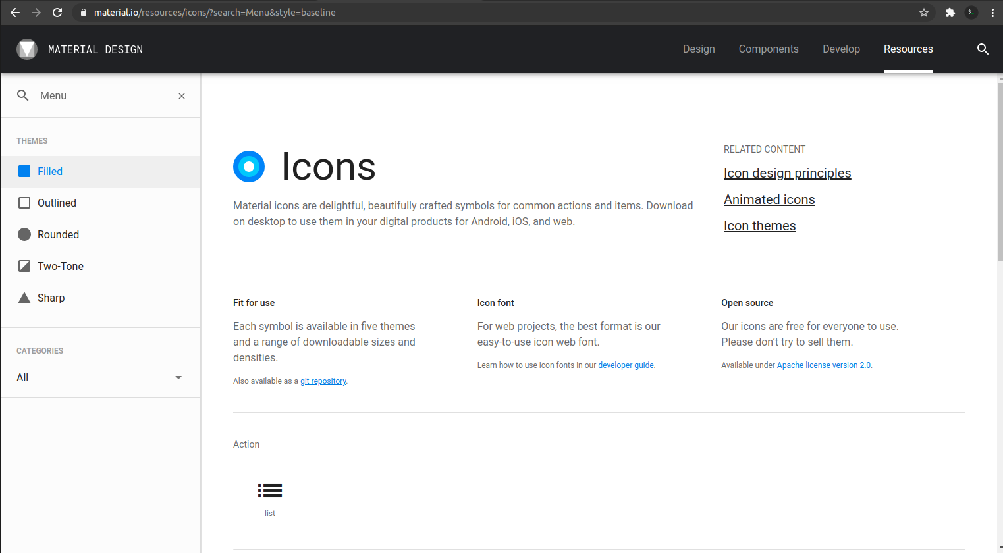
Task: Click the 'list' icon label
Action: (x=270, y=513)
